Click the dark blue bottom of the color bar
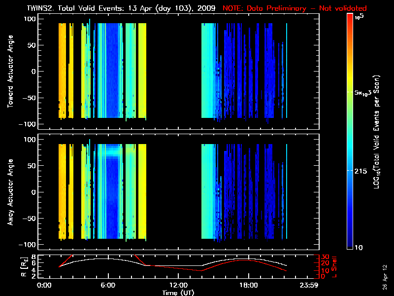394x296 pixels. pyautogui.click(x=350, y=244)
